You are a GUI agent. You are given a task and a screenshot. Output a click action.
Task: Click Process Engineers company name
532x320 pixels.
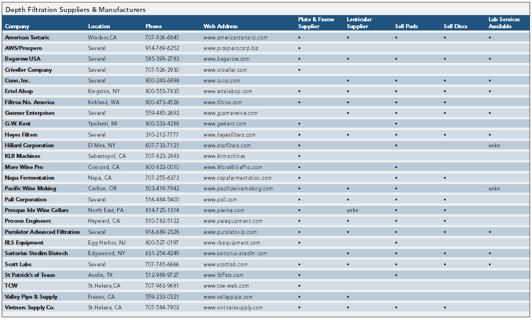[28, 221]
